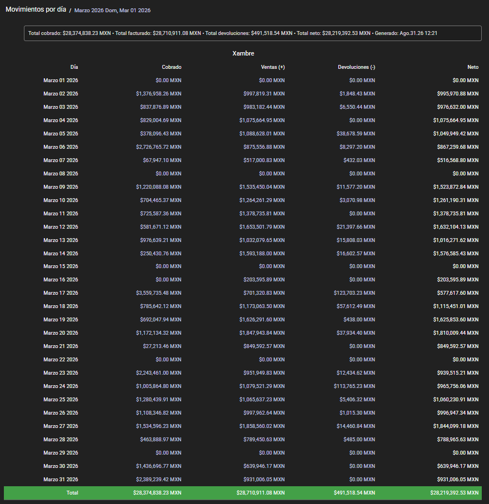Image resolution: width=489 pixels, height=504 pixels.
Task: Select ventas value $1,593,188.00 MXN
Action: 262,254
